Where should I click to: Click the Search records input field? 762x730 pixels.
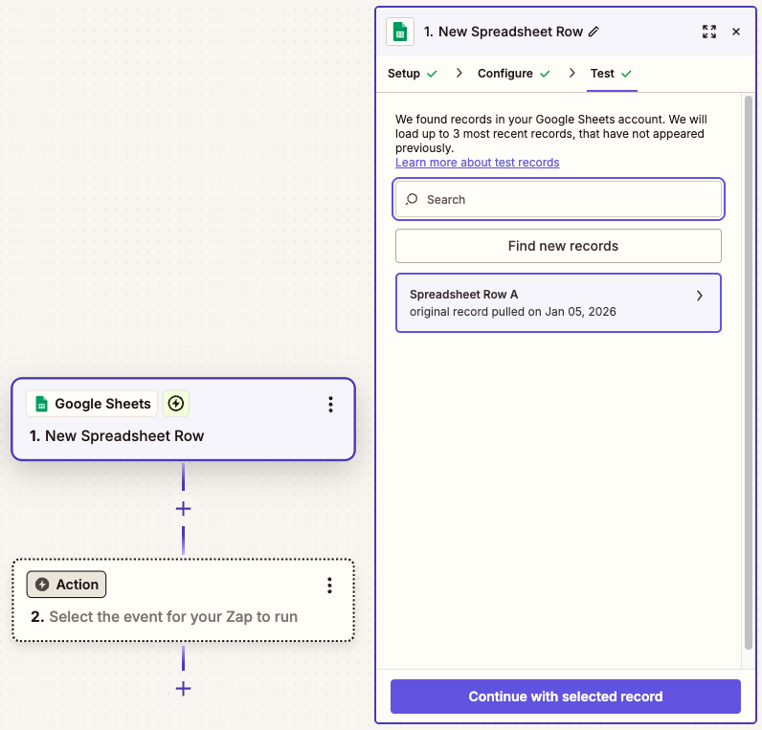[x=558, y=199]
